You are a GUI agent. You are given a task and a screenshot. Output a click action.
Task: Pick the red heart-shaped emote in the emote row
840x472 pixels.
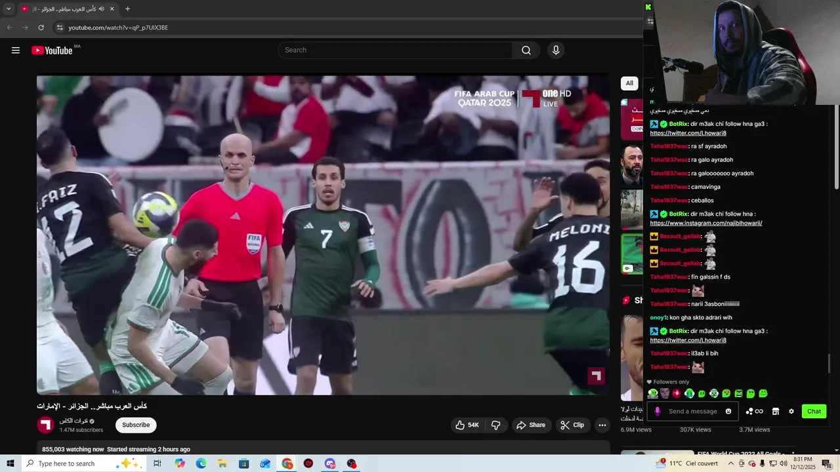point(677,393)
